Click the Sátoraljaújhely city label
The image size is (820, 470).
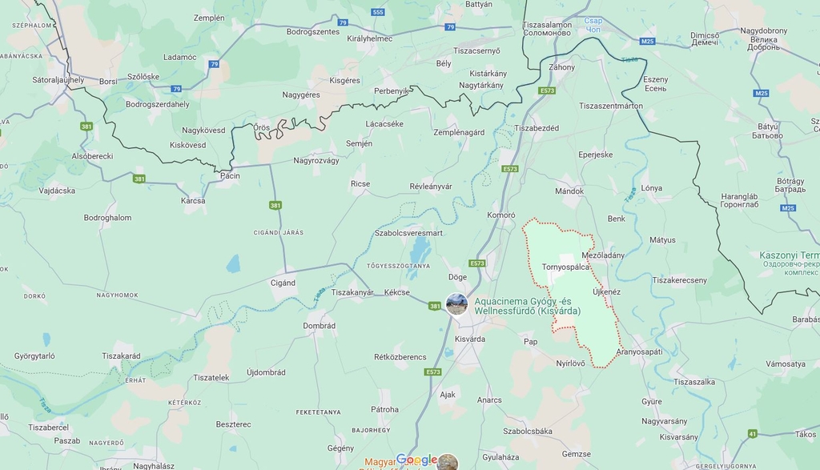(58, 80)
